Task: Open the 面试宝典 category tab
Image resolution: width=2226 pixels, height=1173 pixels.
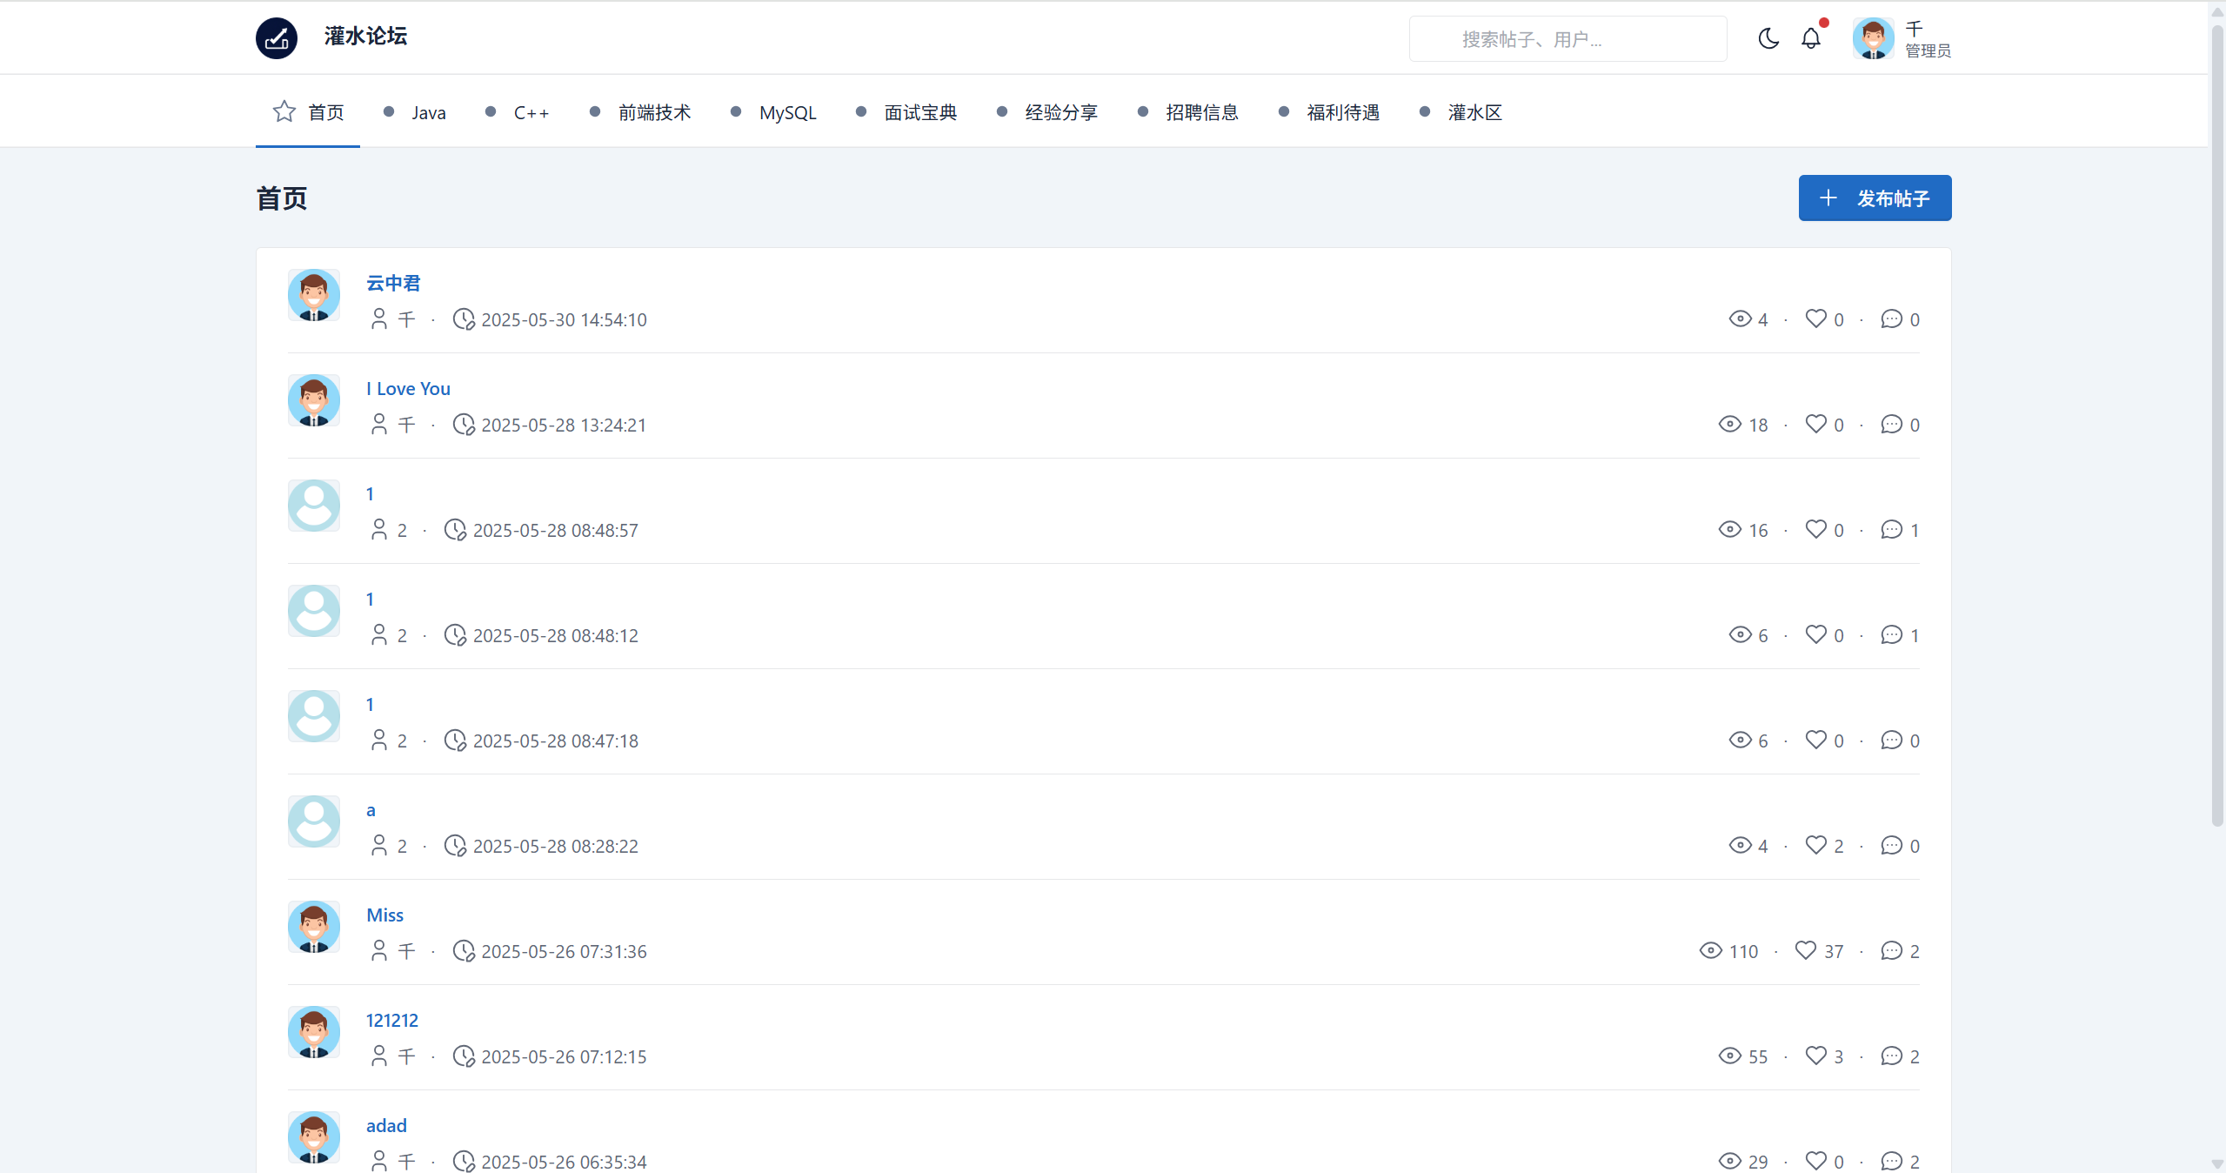Action: (x=919, y=112)
